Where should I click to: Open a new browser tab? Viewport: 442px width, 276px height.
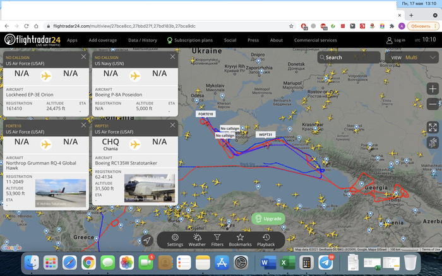click(x=411, y=15)
